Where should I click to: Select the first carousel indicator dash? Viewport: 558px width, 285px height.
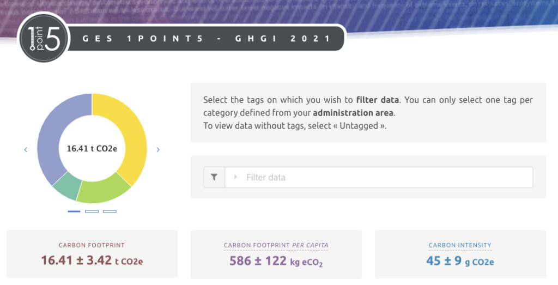point(74,211)
